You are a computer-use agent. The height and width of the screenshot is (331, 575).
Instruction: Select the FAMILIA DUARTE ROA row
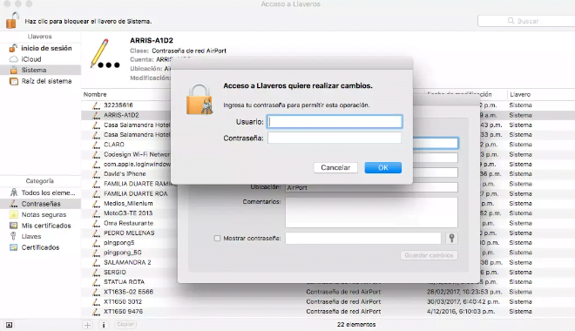328,193
